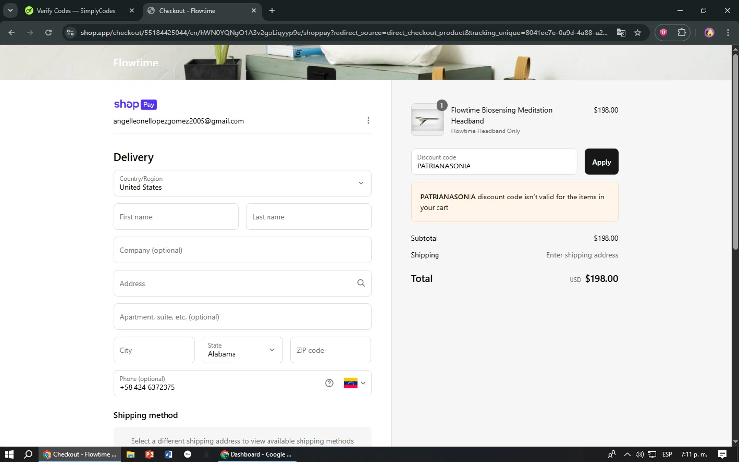Open Windows Start menu
This screenshot has width=739, height=462.
[x=9, y=454]
